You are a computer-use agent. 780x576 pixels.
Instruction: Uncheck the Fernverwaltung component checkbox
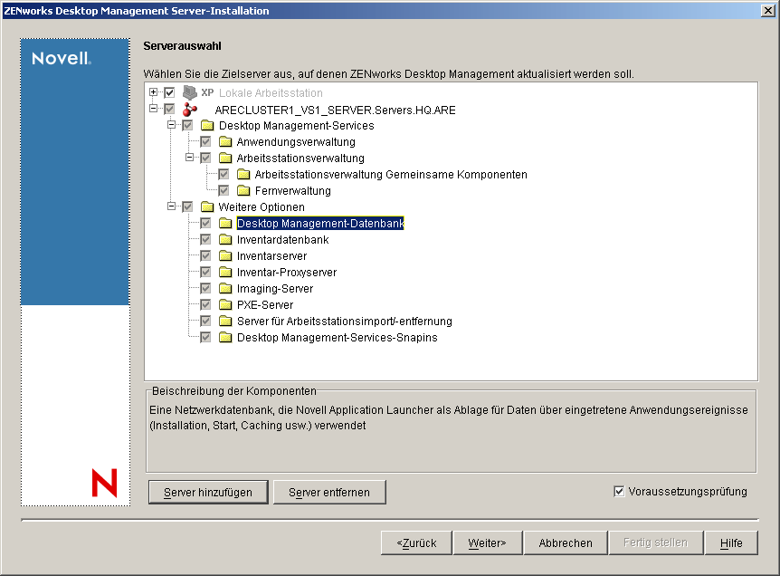pos(223,190)
